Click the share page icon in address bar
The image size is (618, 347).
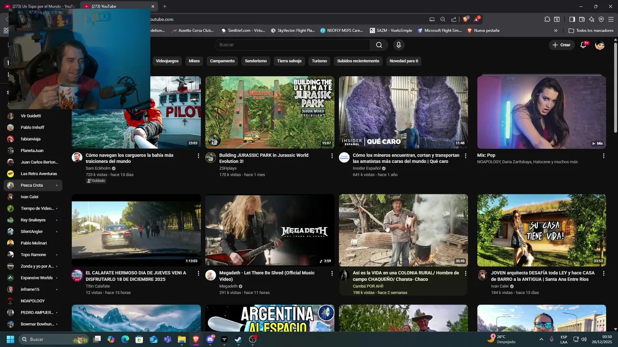(454, 19)
